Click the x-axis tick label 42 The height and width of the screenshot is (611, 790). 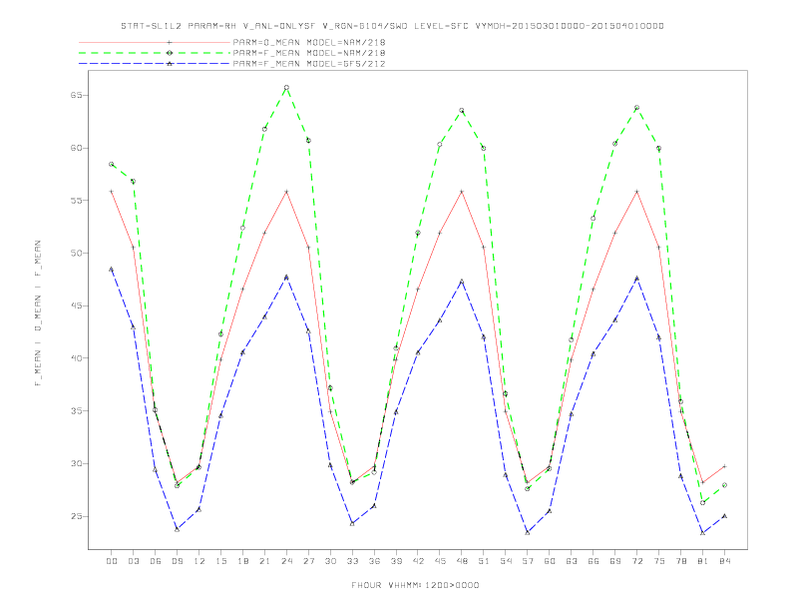point(418,561)
